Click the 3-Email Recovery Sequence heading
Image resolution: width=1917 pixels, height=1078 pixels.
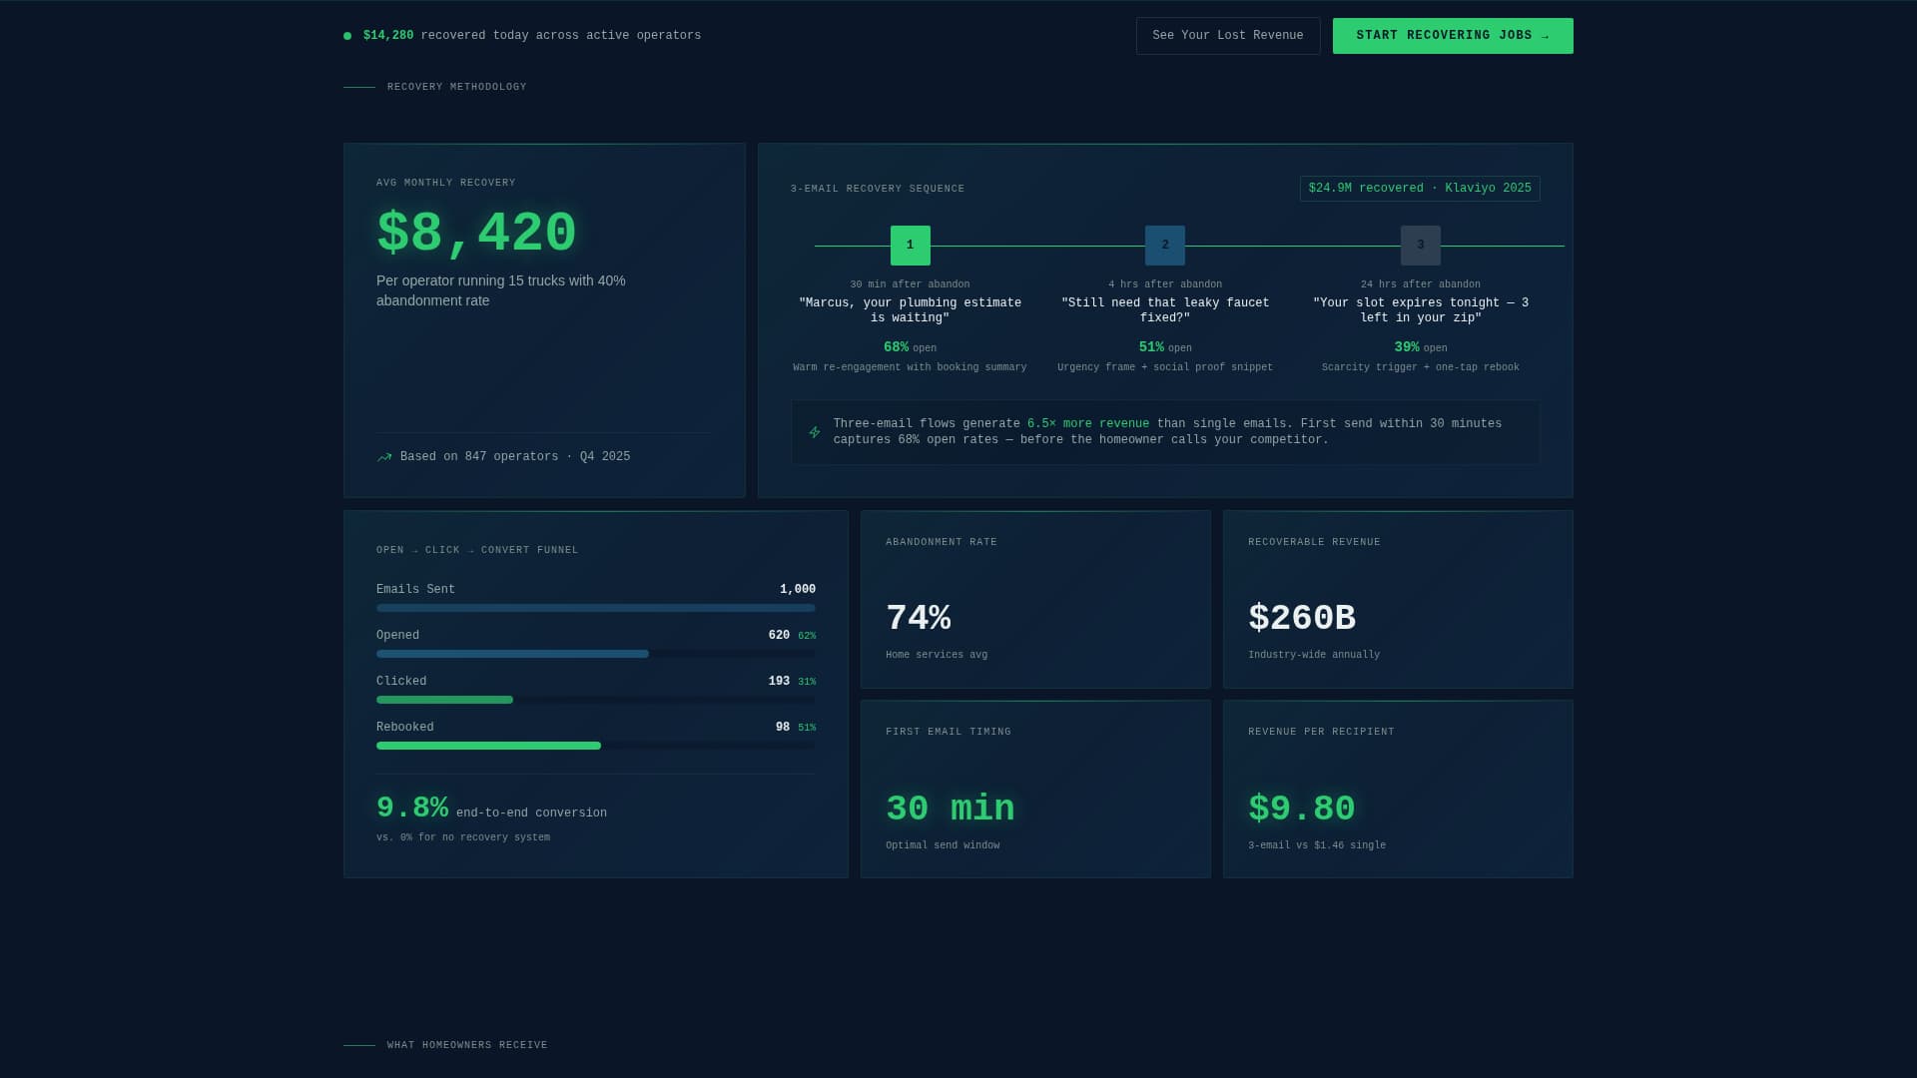coord(878,189)
